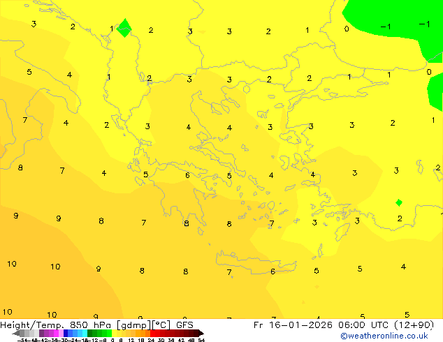Click the legend label 54

point(201,340)
